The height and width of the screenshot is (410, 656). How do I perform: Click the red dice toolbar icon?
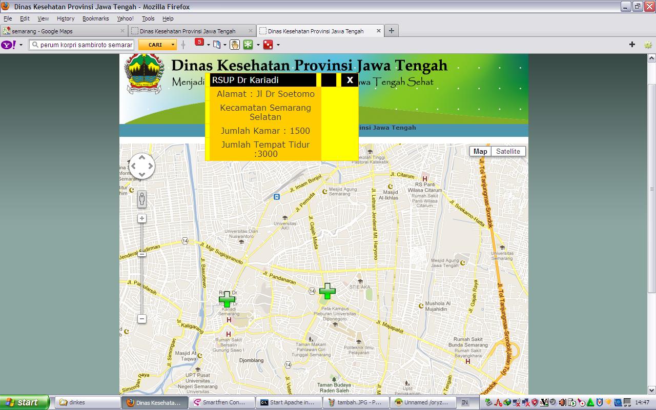pyautogui.click(x=268, y=45)
